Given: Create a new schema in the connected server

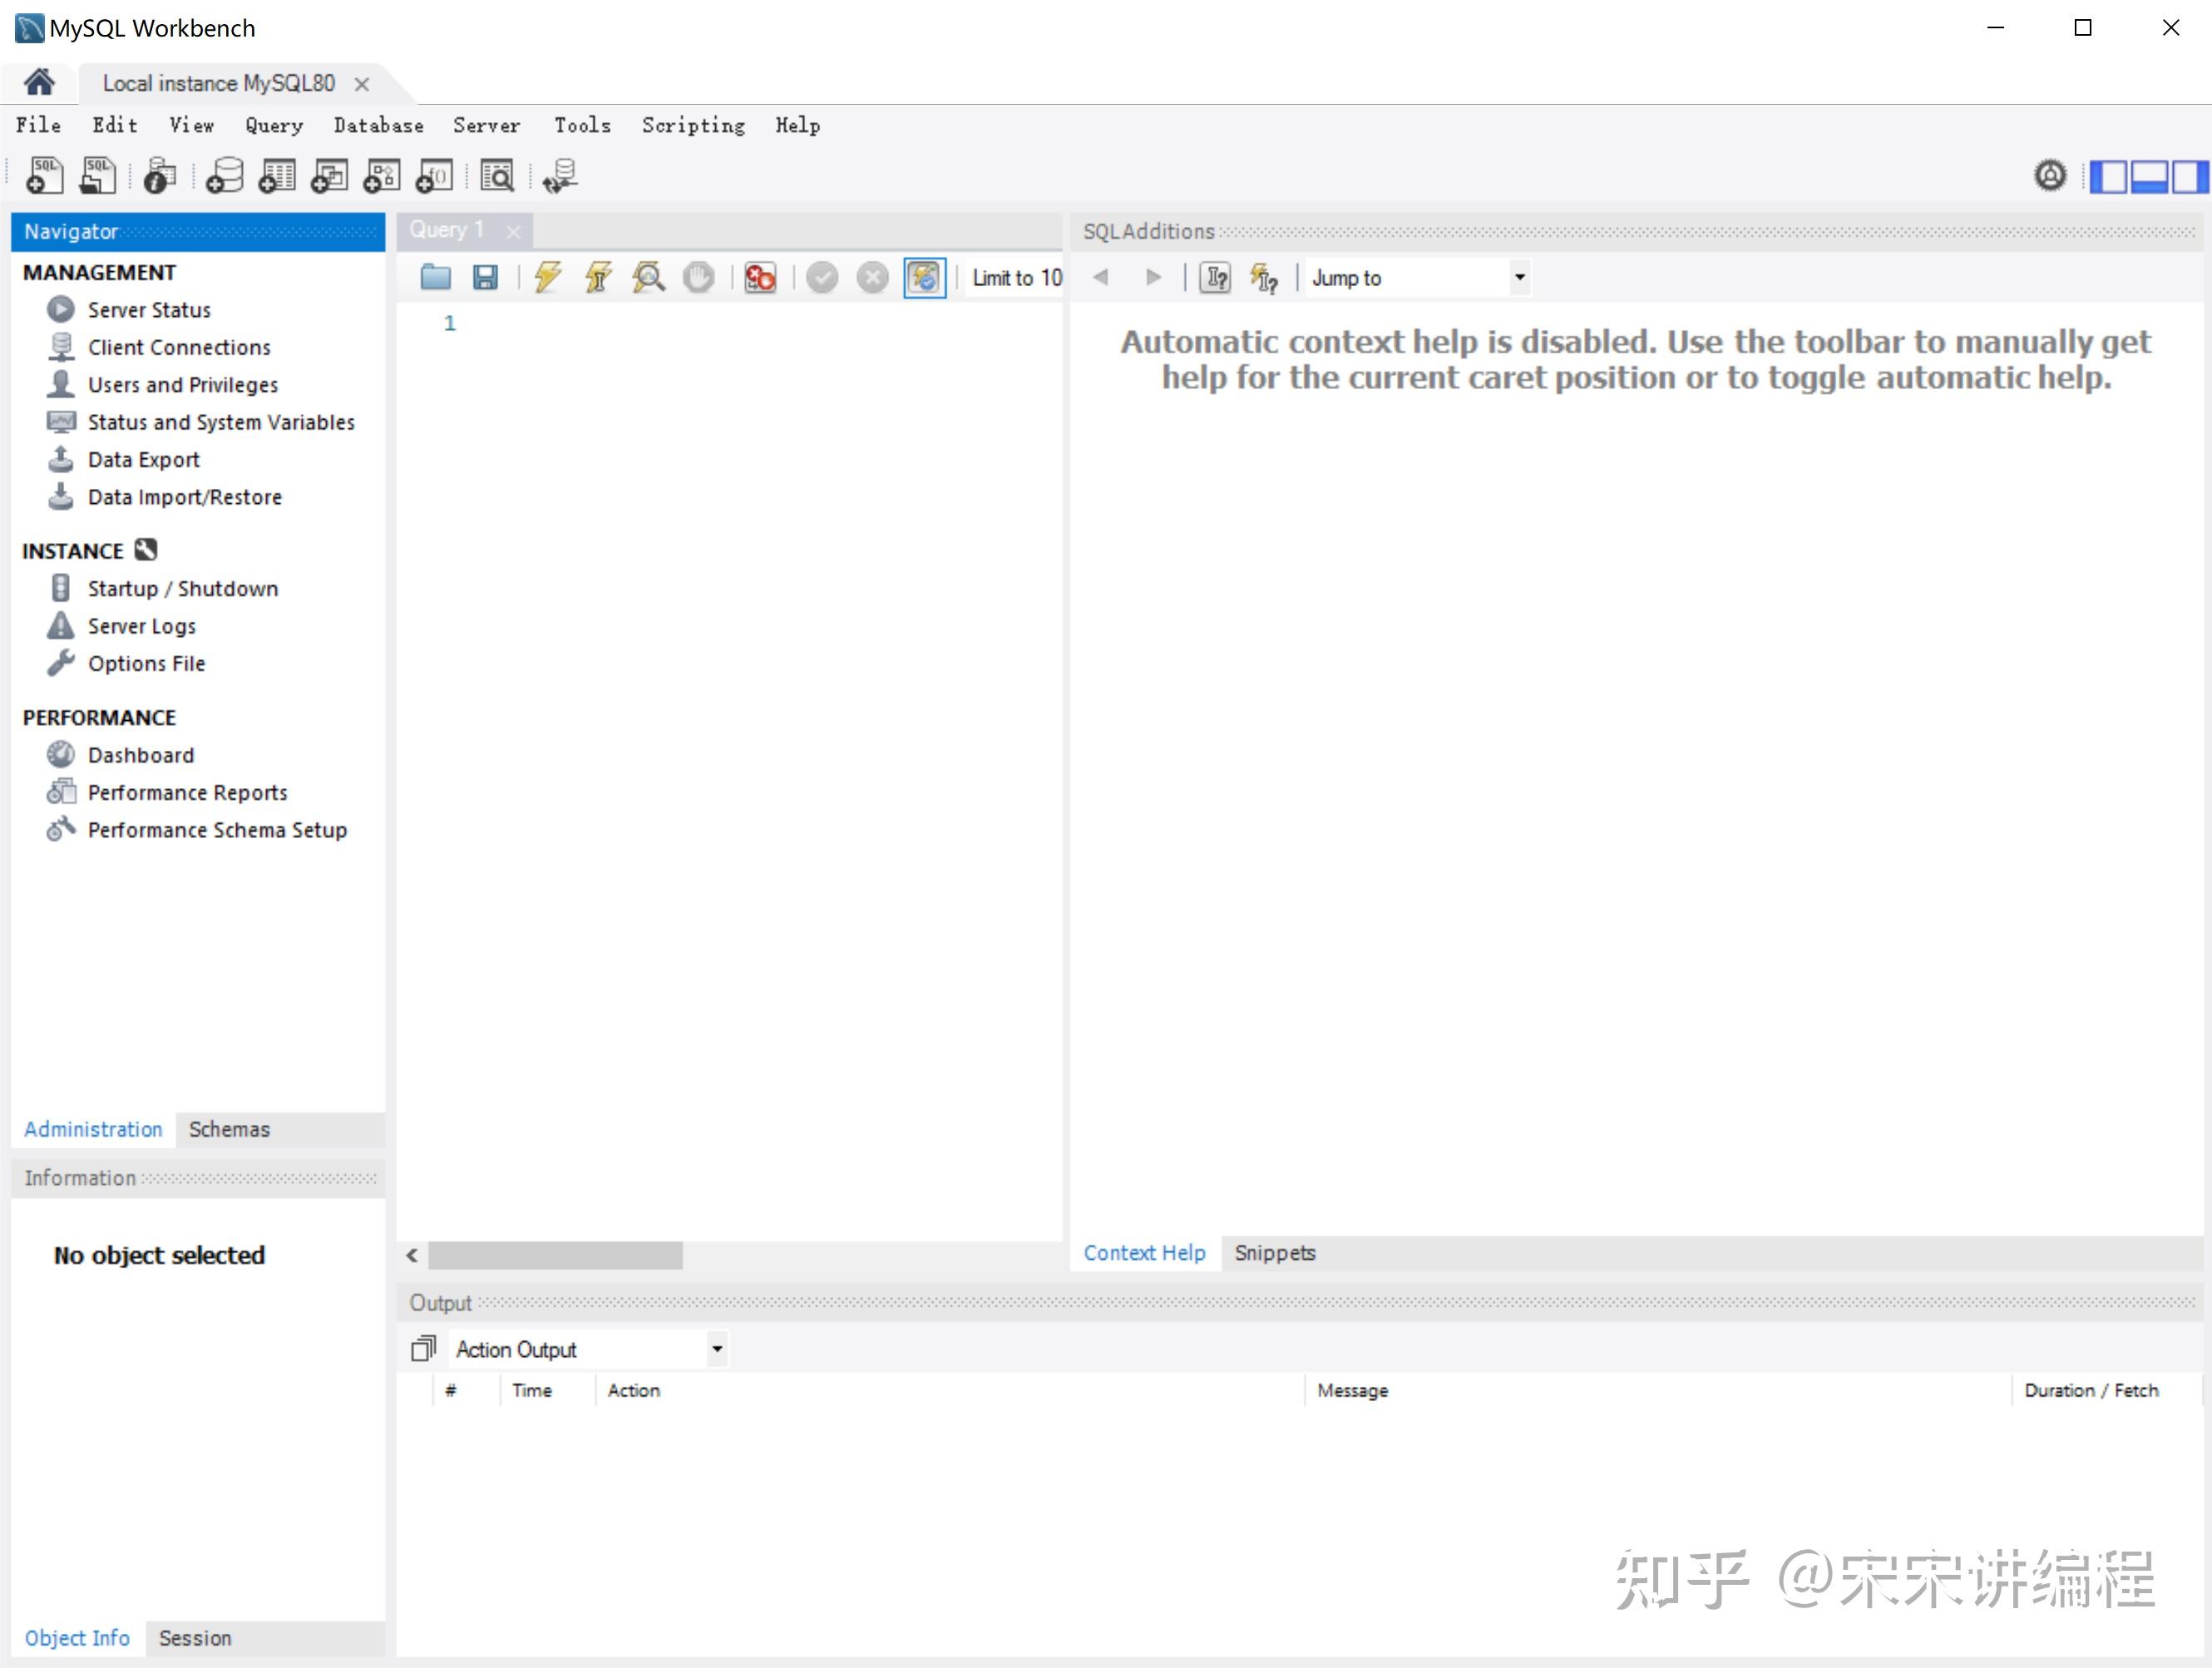Looking at the screenshot, I should pyautogui.click(x=222, y=175).
